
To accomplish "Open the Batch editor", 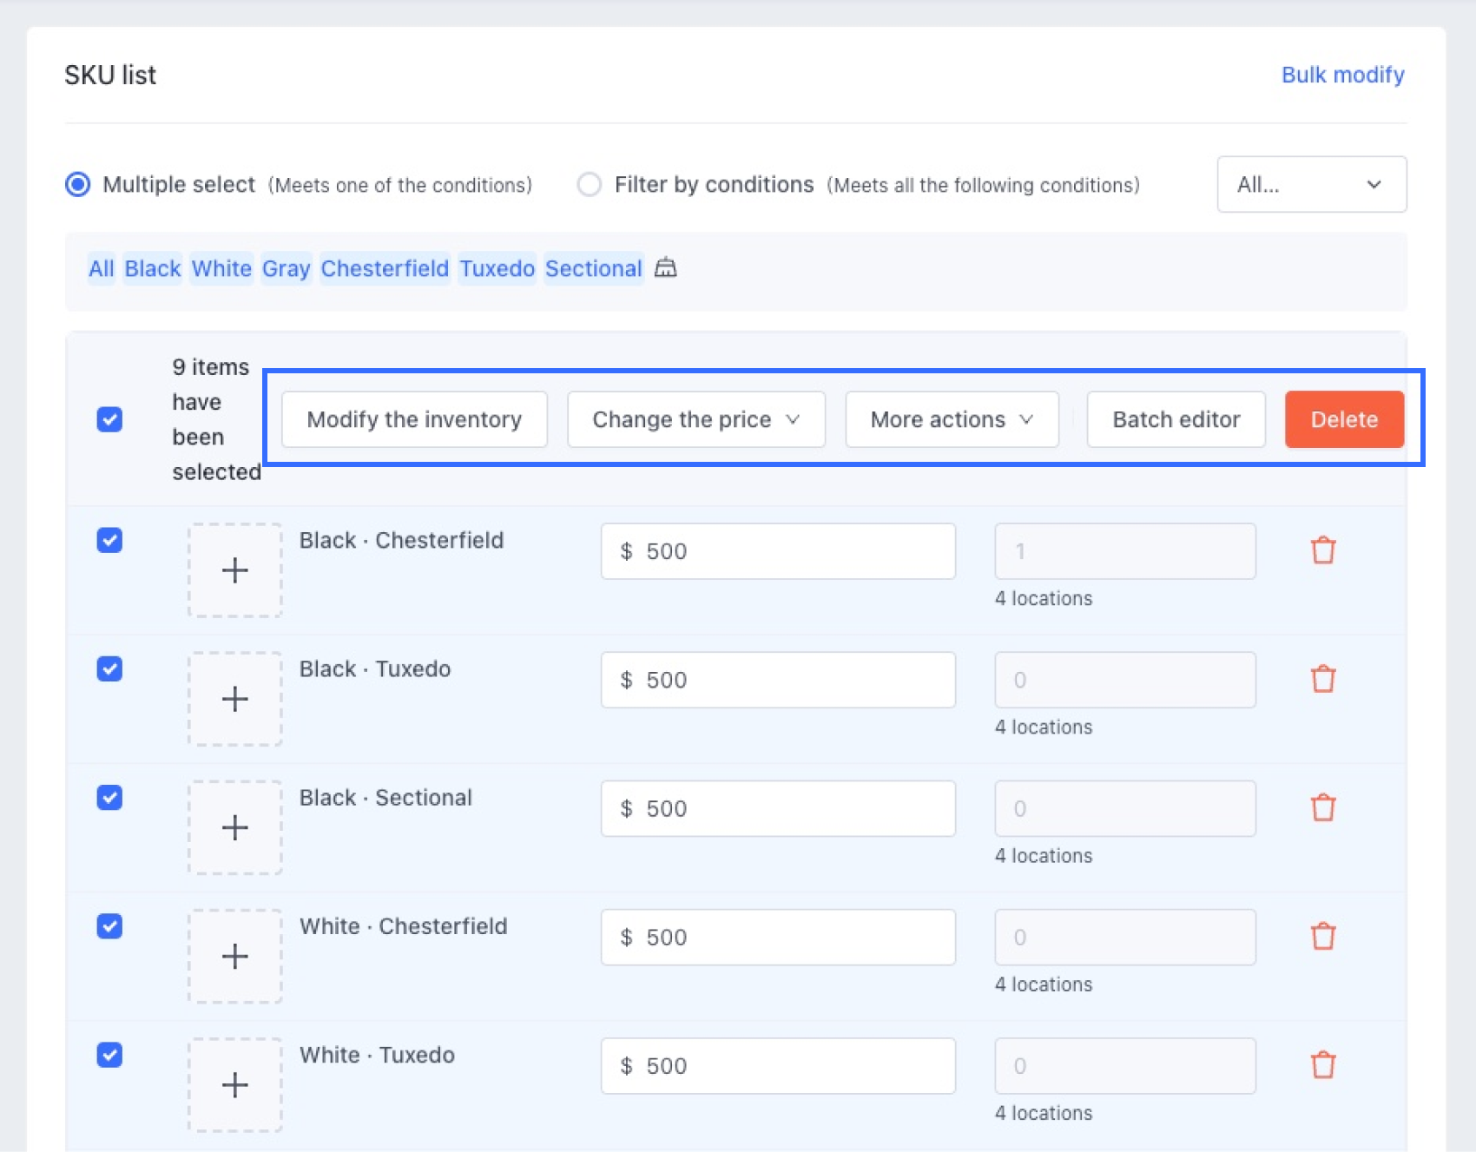I will (1176, 419).
